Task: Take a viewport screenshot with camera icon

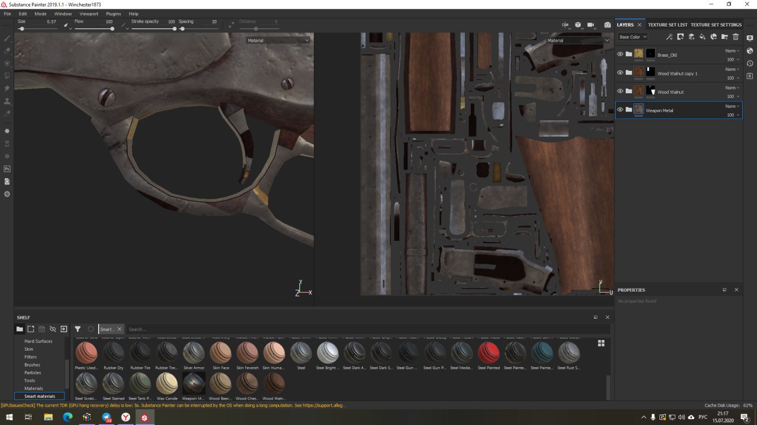Action: [607, 25]
